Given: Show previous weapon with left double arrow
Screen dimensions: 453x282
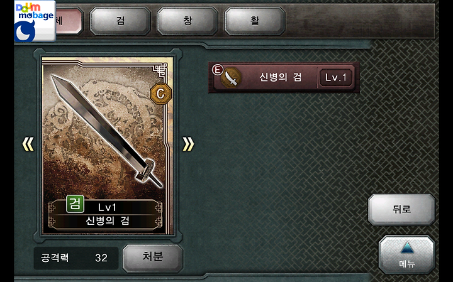Looking at the screenshot, I should point(28,144).
